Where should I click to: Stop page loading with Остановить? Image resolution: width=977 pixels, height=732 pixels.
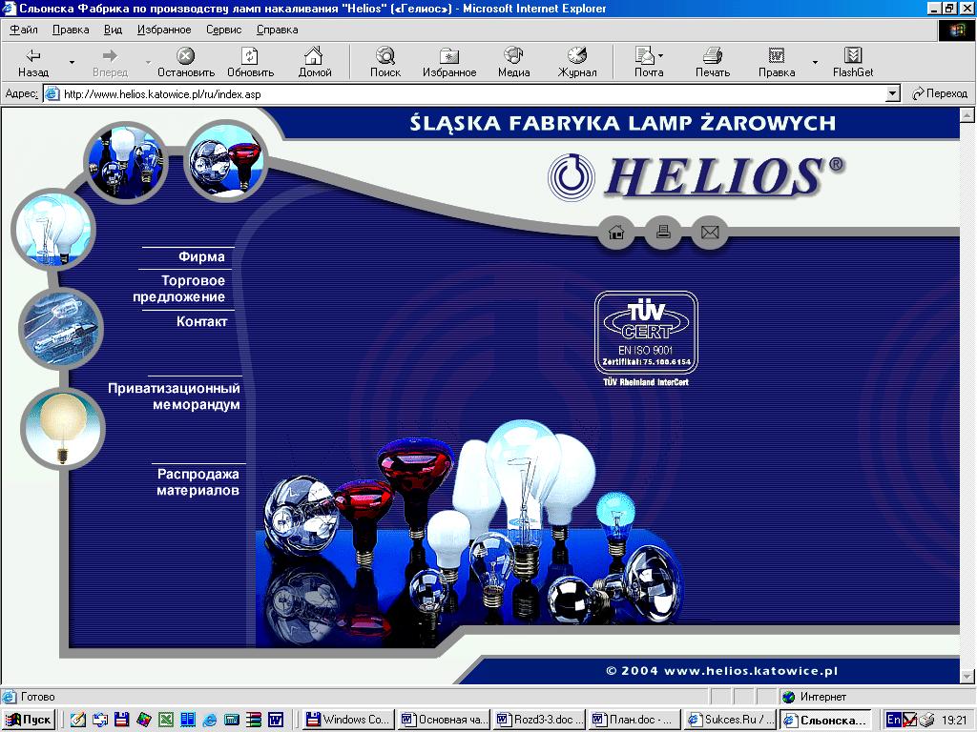[x=186, y=62]
